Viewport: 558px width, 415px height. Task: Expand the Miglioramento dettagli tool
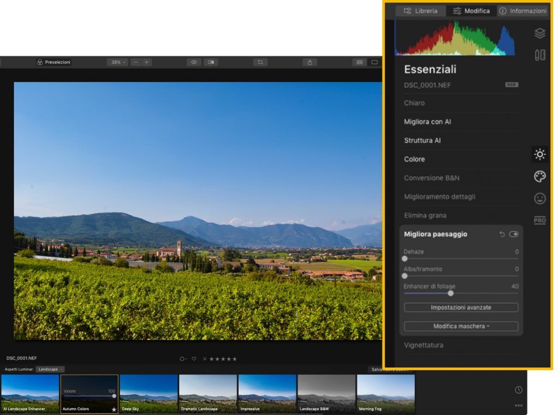pos(461,197)
